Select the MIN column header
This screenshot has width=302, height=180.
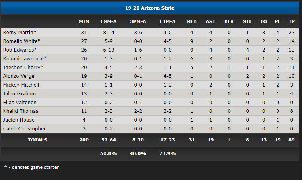click(x=84, y=21)
